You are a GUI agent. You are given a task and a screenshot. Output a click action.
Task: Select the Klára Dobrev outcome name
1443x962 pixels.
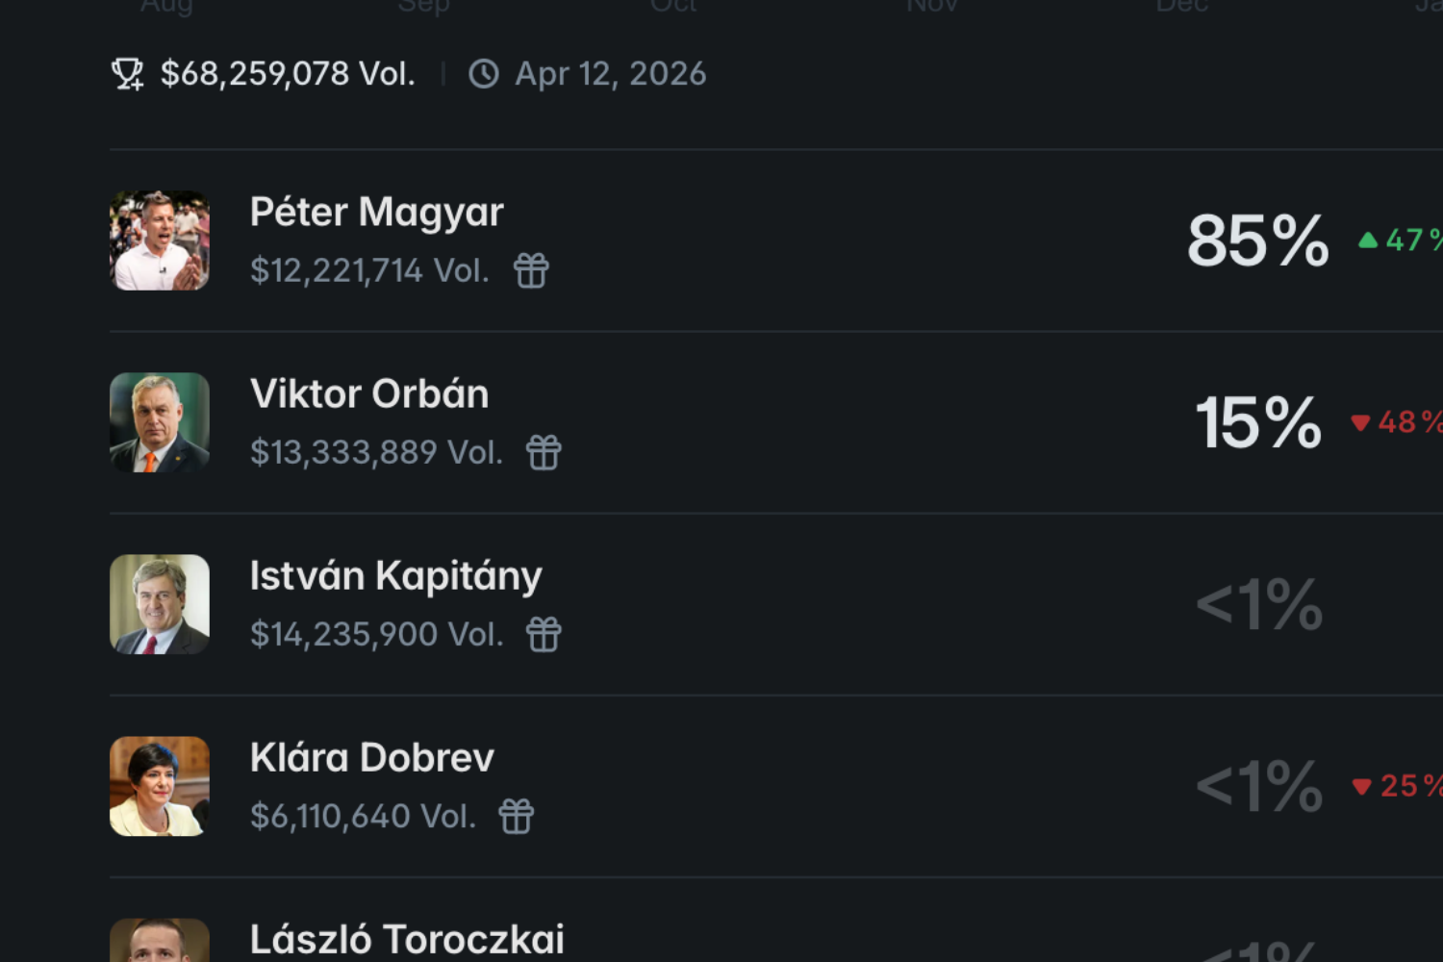(x=371, y=758)
